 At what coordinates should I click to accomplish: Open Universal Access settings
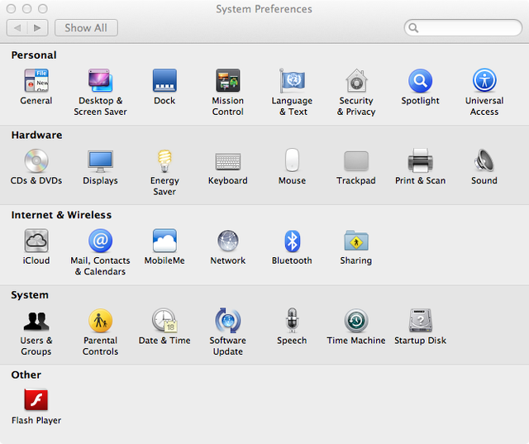[x=484, y=81]
